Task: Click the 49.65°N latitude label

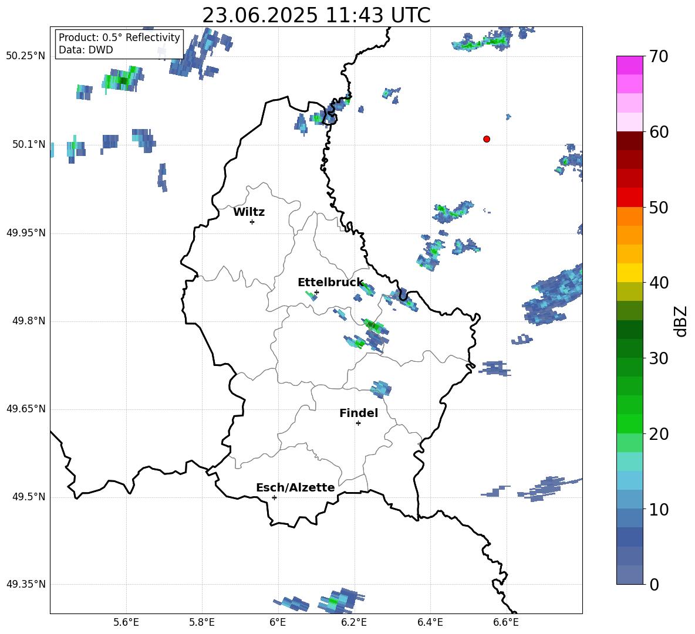Action: tap(26, 409)
